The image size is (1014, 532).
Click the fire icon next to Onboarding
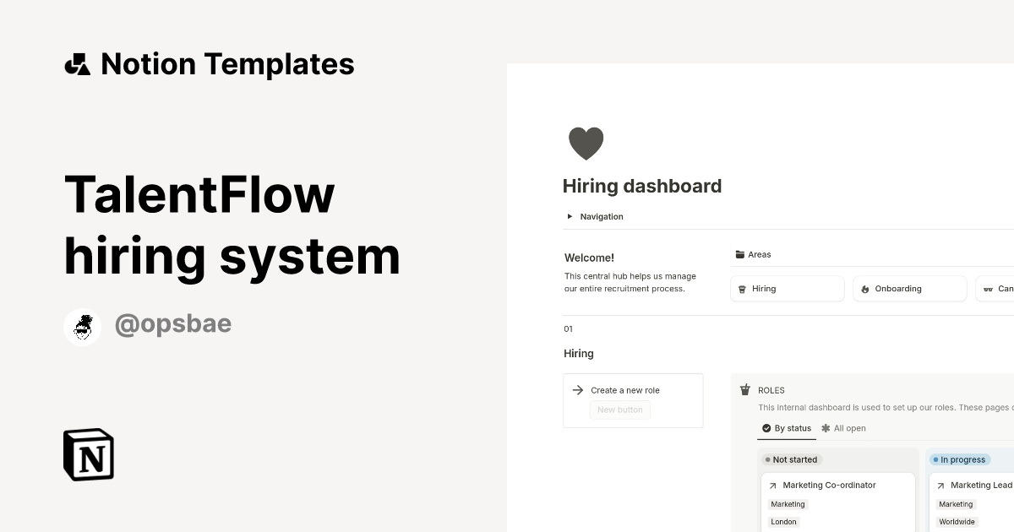coord(864,288)
